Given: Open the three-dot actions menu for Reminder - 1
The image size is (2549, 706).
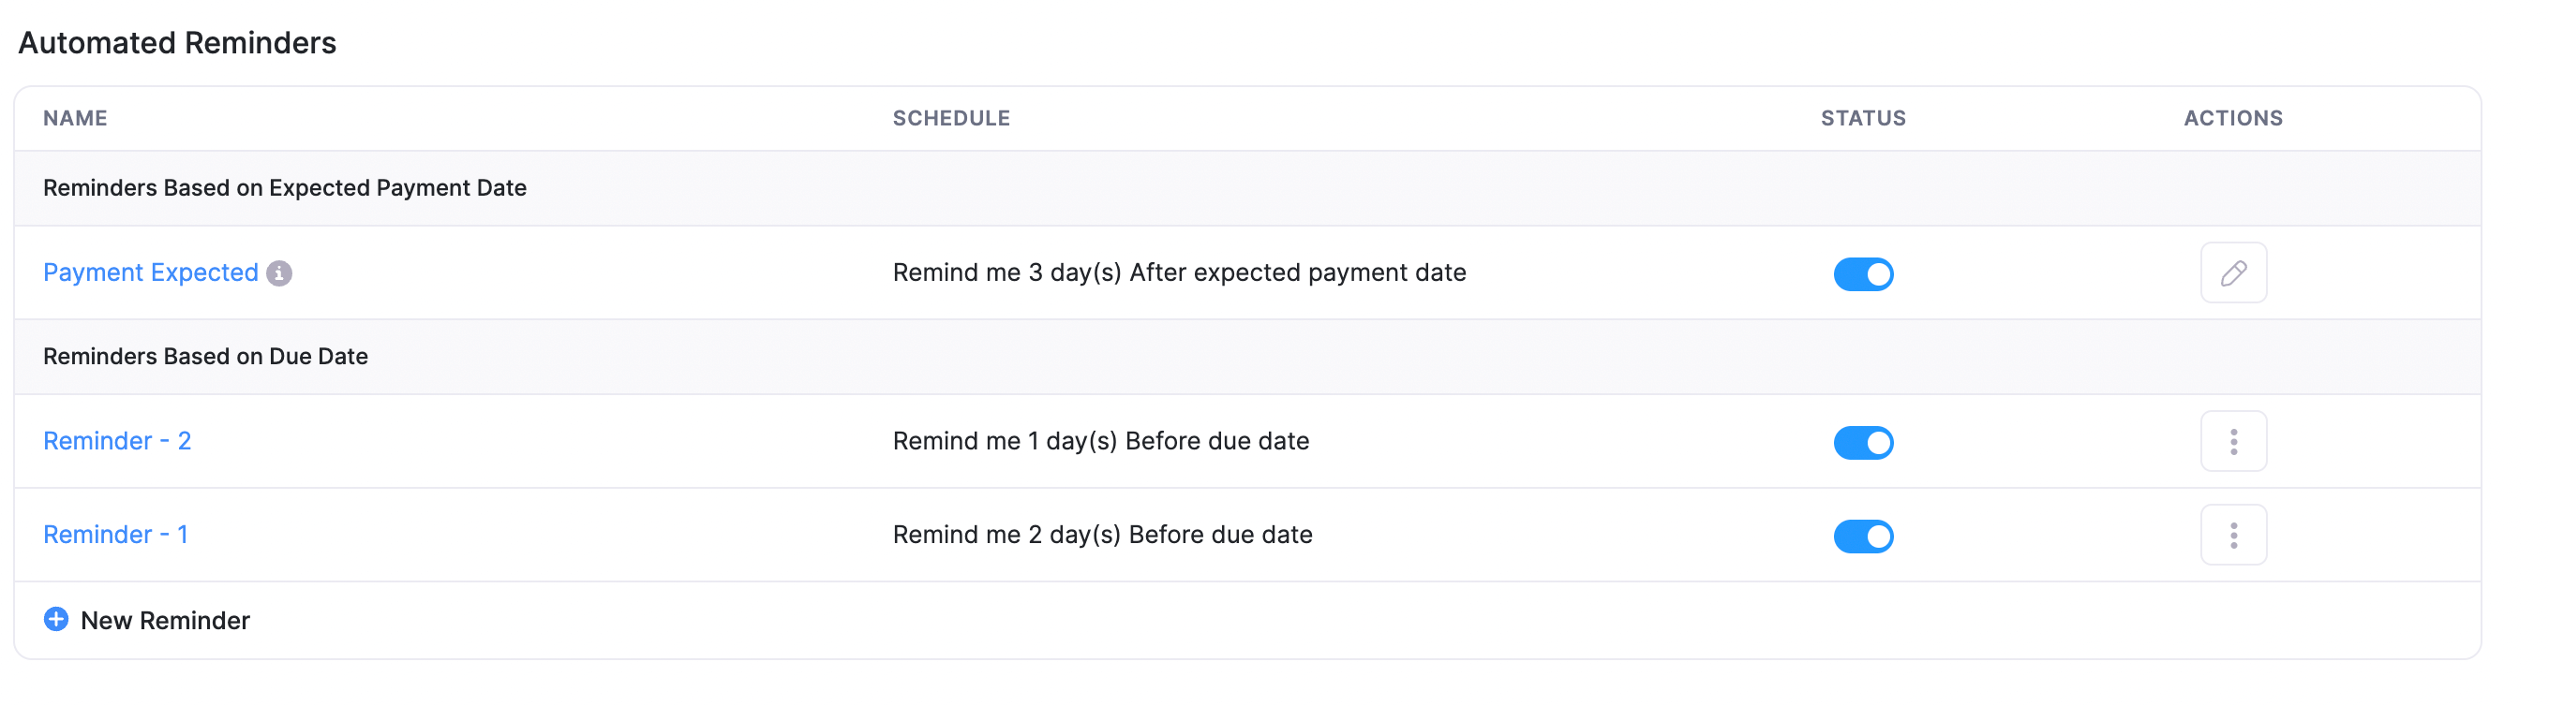Looking at the screenshot, I should coord(2233,535).
